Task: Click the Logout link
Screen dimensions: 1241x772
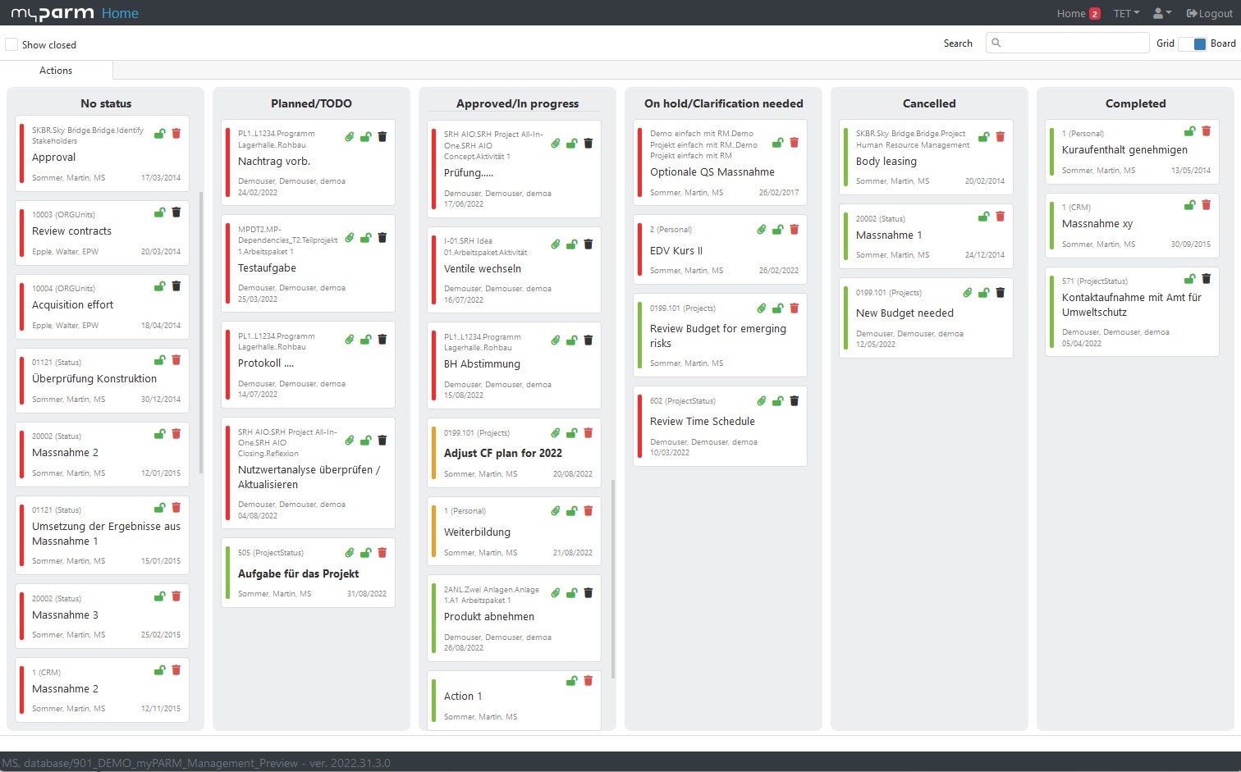Action: (x=1209, y=13)
